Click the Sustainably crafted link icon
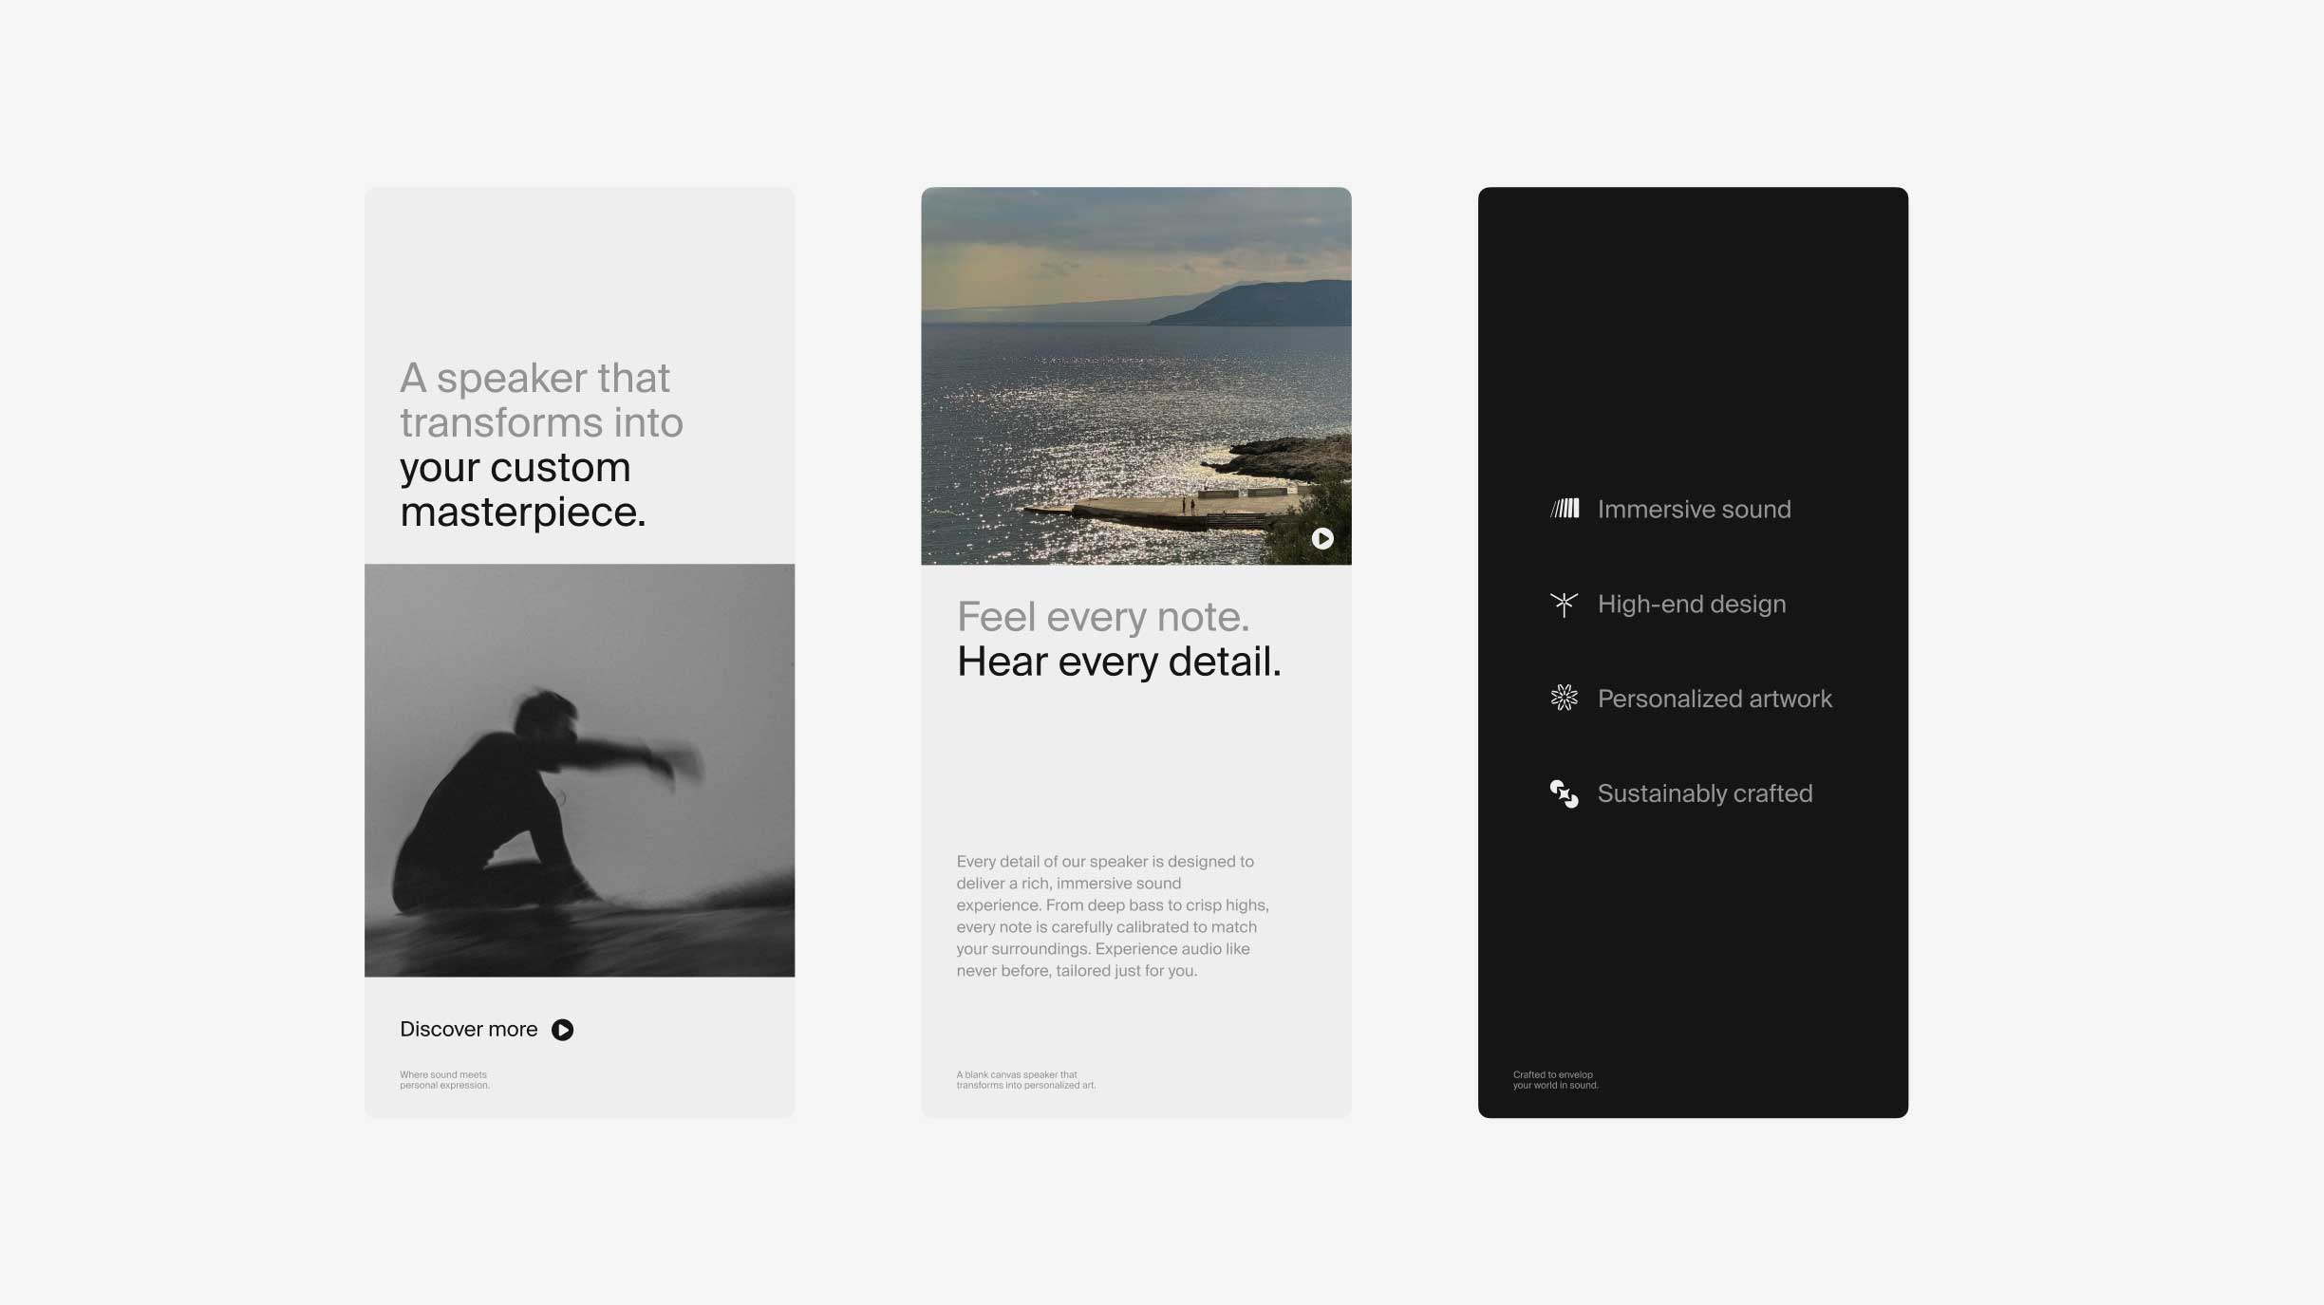The image size is (2324, 1305). pos(1564,793)
